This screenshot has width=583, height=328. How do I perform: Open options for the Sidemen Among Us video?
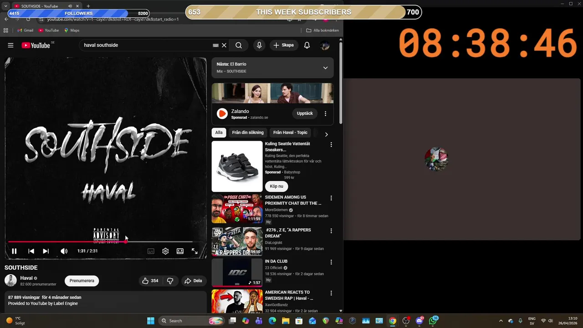tap(331, 198)
